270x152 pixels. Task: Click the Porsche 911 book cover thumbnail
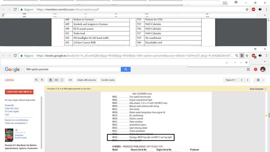pos(9,135)
